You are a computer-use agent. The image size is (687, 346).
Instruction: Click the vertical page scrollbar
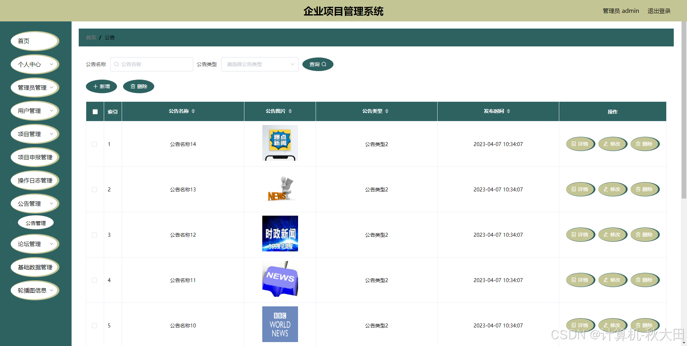pyautogui.click(x=684, y=110)
